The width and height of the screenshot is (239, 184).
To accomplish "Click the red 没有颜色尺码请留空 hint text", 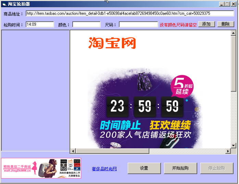I will click(178, 25).
